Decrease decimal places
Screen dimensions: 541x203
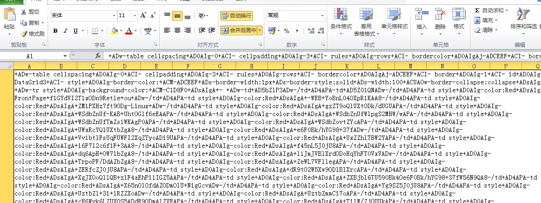tap(321, 30)
